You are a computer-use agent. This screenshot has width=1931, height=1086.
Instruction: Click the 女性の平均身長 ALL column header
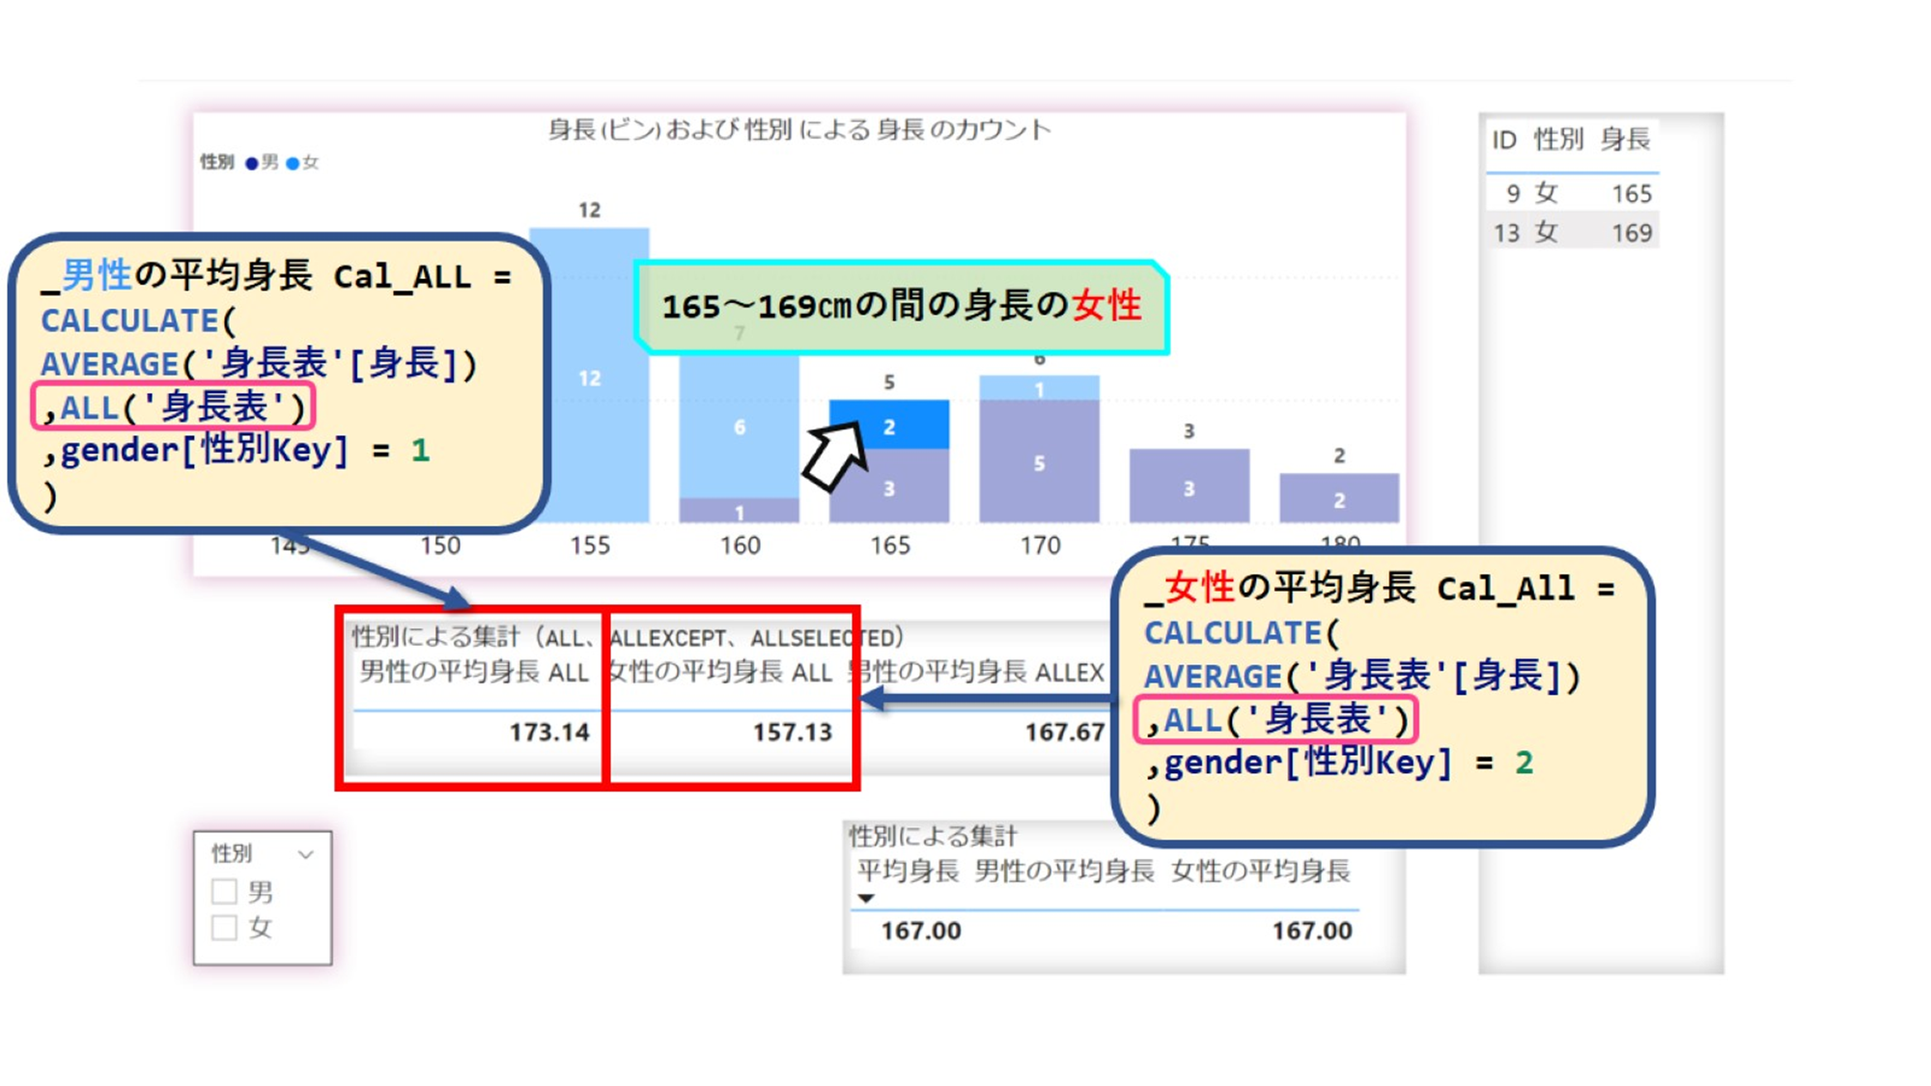coord(719,672)
